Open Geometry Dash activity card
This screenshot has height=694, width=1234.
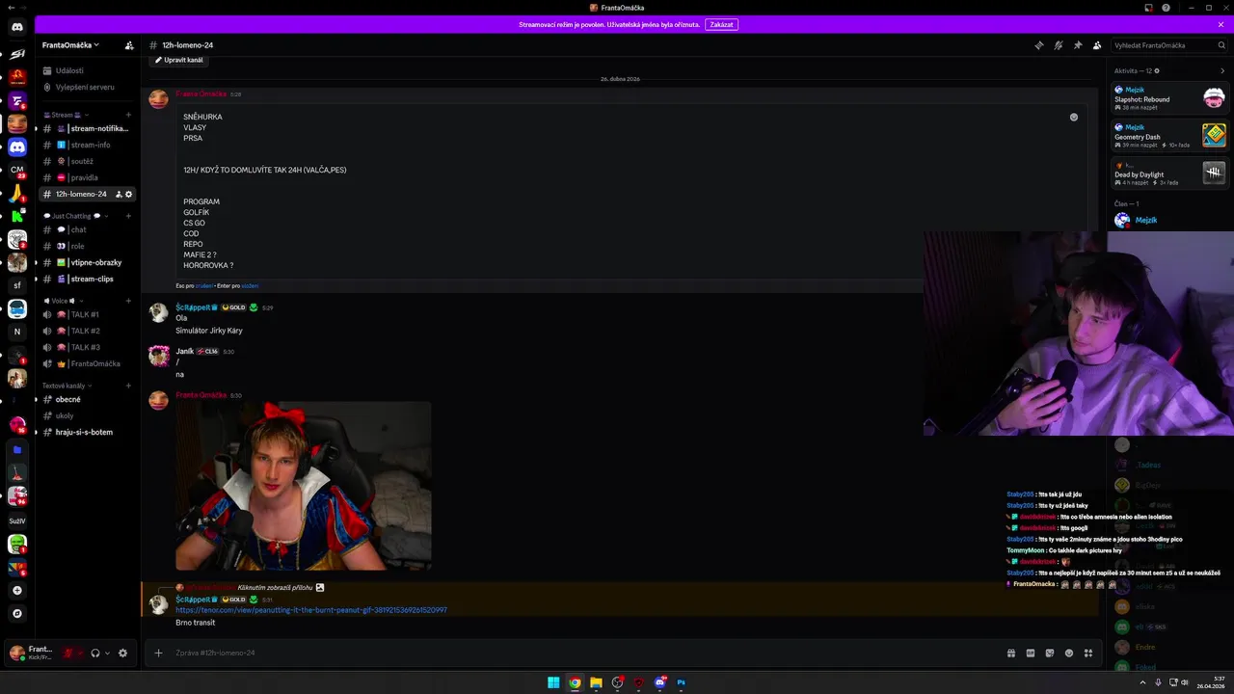[x=1169, y=136]
